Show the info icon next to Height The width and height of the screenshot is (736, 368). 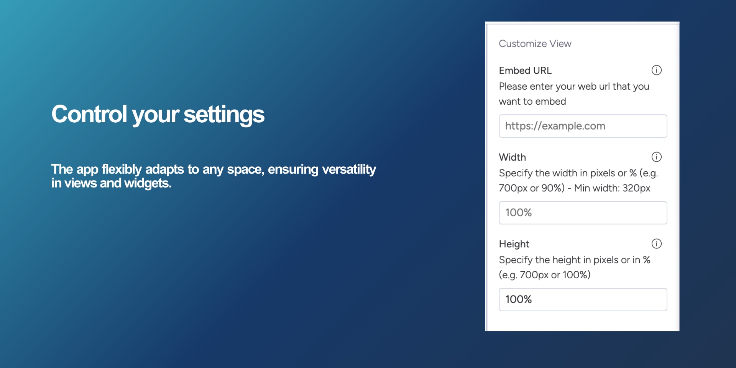pos(656,244)
